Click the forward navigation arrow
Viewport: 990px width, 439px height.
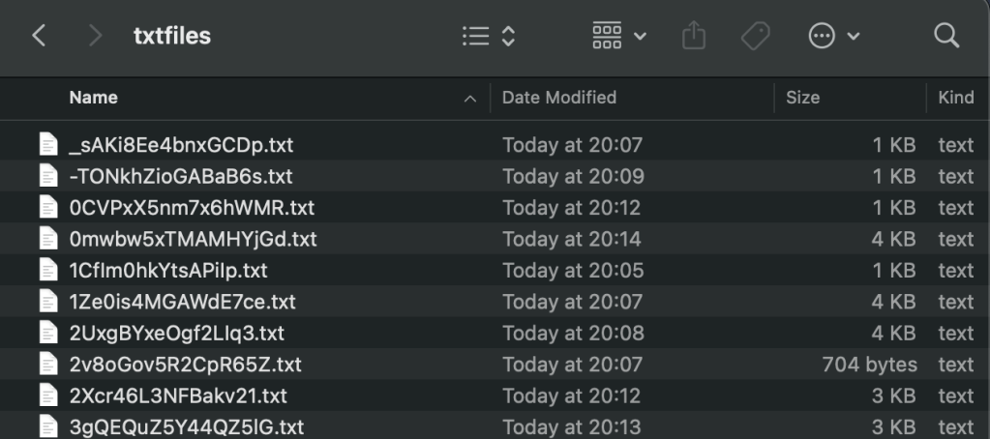pyautogui.click(x=95, y=37)
